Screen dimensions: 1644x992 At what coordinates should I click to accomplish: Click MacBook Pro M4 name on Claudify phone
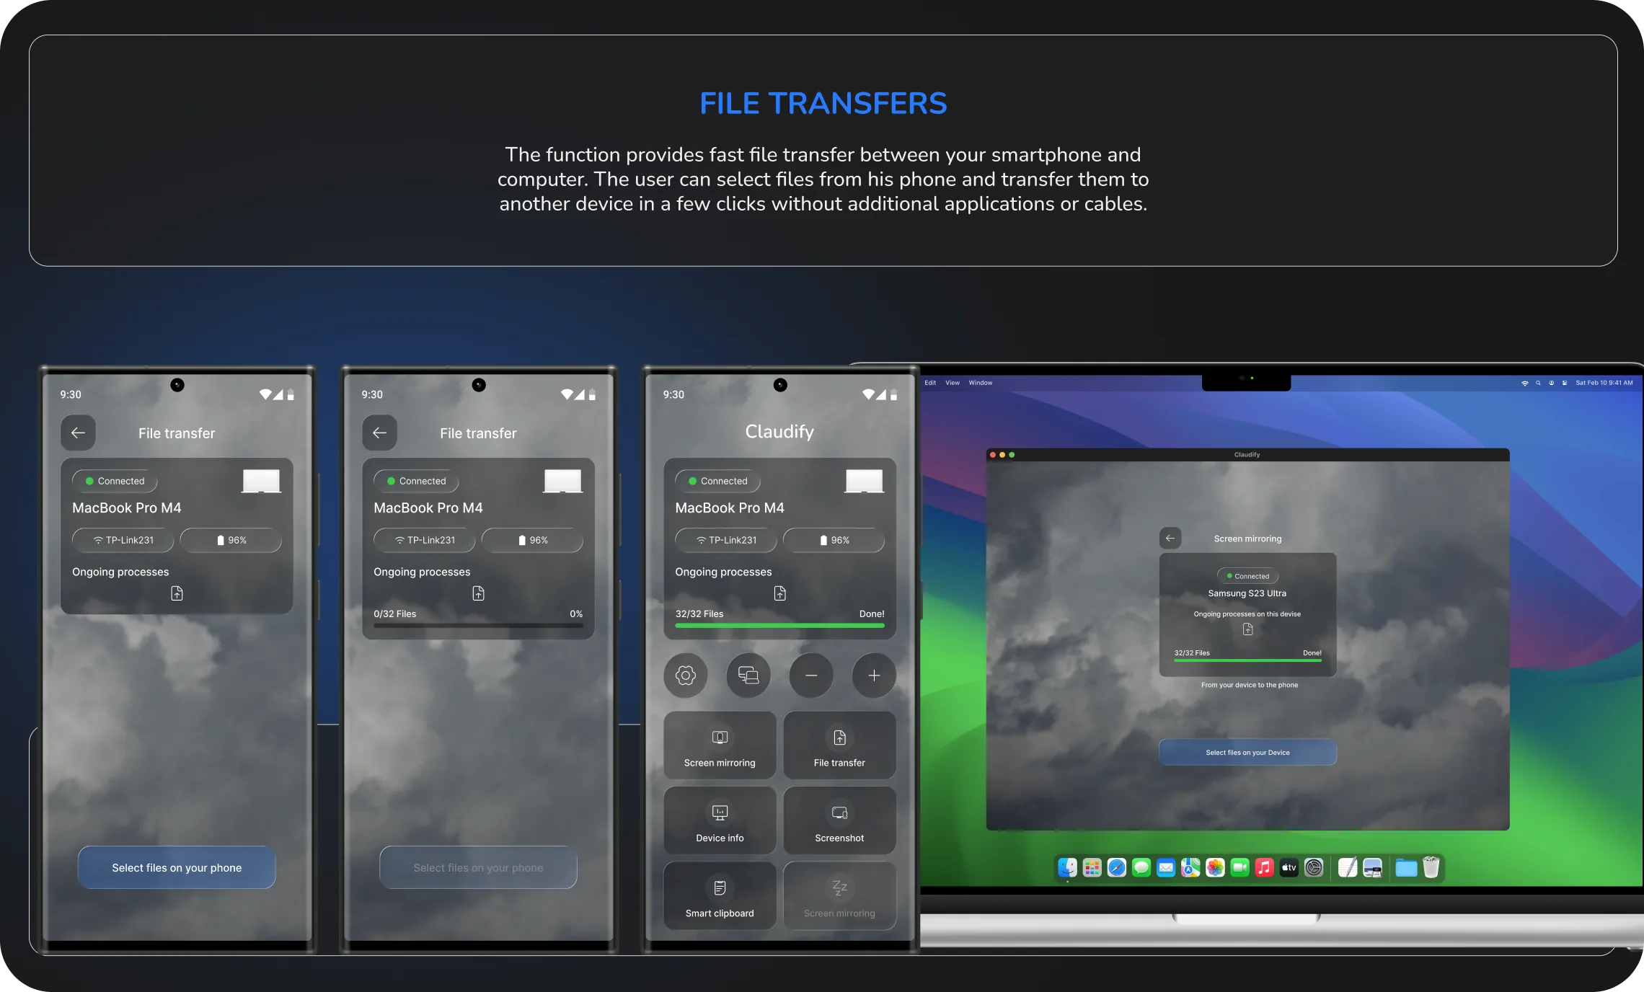pyautogui.click(x=730, y=508)
